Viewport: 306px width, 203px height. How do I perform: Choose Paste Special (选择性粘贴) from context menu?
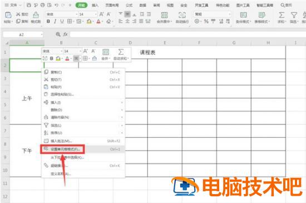tap(83, 94)
